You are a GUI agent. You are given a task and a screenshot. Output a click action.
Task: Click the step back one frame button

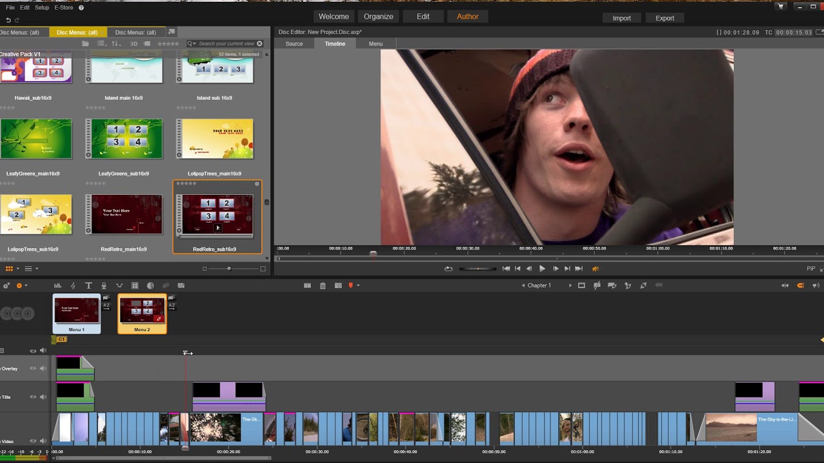pyautogui.click(x=529, y=269)
